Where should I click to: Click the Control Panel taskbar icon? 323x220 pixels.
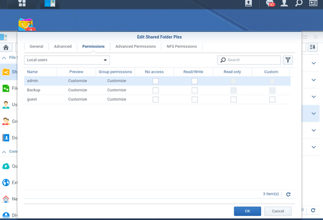[50, 3]
